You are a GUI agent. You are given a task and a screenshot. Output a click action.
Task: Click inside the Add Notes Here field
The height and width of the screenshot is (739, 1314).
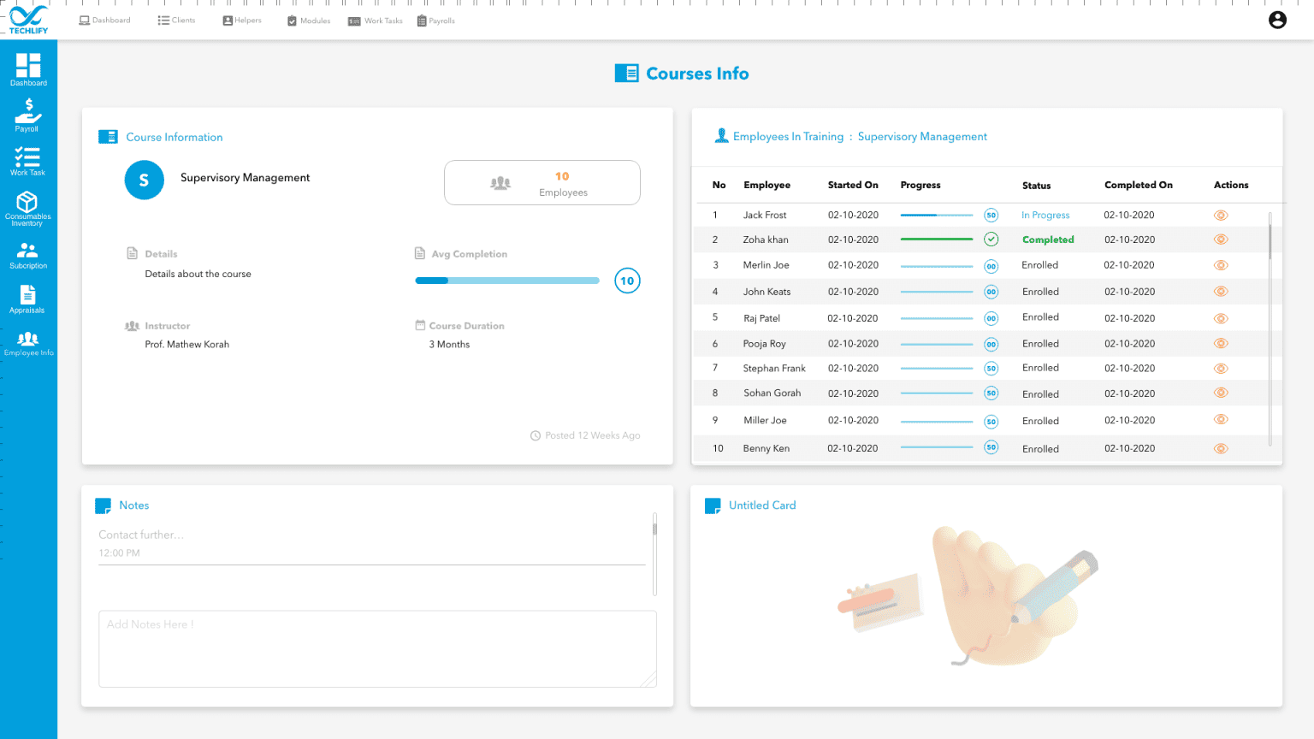[377, 647]
